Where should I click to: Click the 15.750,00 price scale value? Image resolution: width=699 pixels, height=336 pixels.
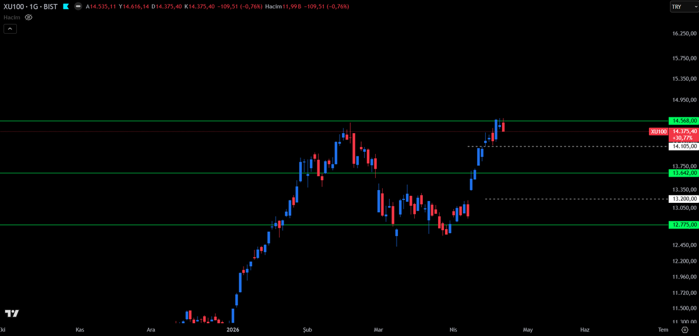pyautogui.click(x=684, y=58)
